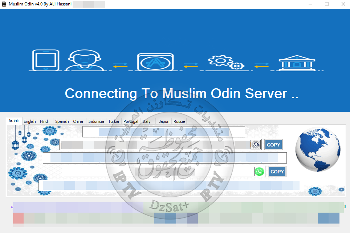Click the app store icon in banner
The image size is (350, 233).
pyautogui.click(x=155, y=62)
